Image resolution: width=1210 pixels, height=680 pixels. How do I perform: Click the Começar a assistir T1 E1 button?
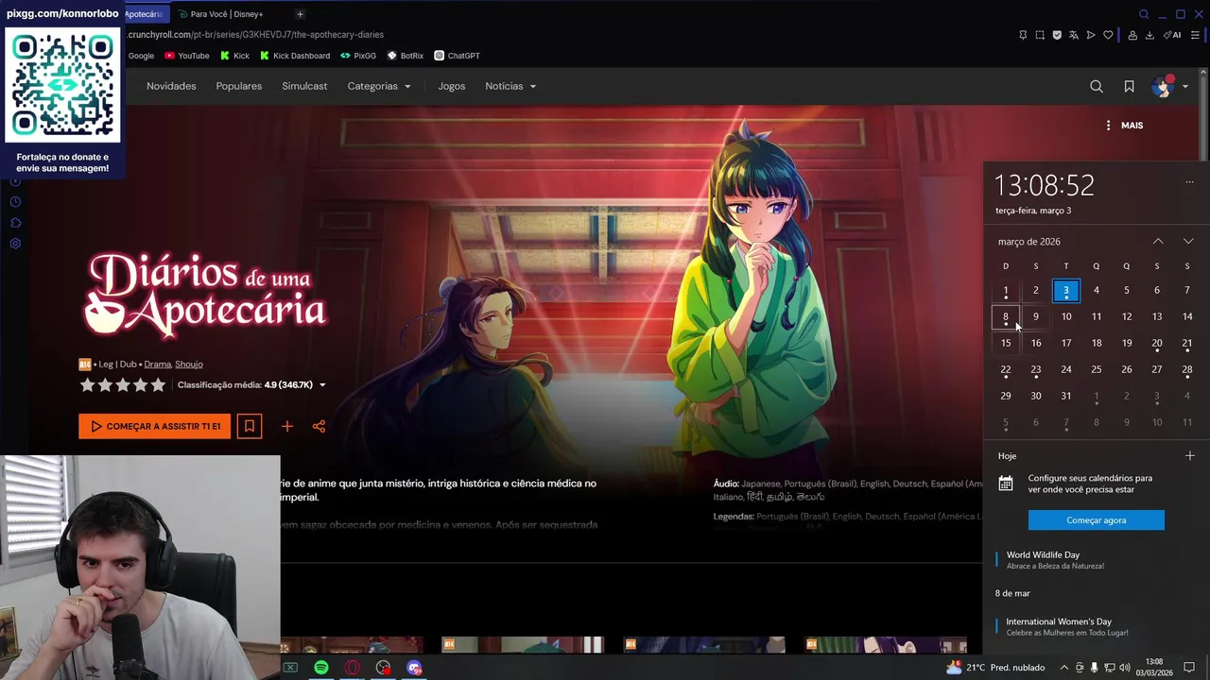pyautogui.click(x=155, y=426)
